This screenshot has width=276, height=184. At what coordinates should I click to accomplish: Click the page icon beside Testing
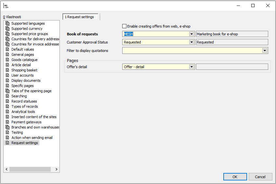7,132
